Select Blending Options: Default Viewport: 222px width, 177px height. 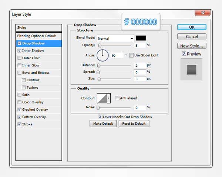click(x=36, y=36)
